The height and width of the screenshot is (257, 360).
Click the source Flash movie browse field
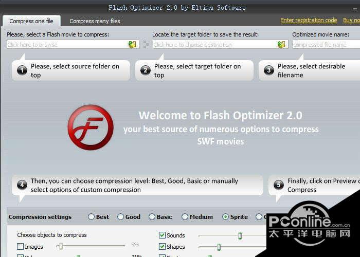[73, 44]
